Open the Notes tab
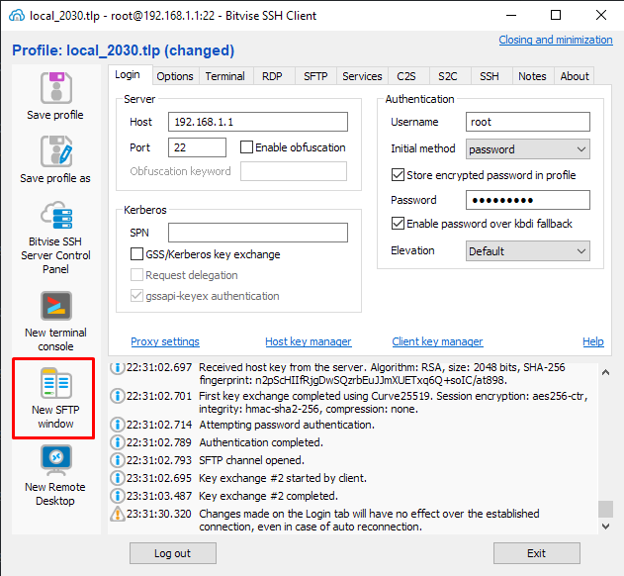624x576 pixels. (532, 76)
